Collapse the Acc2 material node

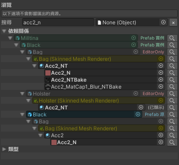(41, 135)
